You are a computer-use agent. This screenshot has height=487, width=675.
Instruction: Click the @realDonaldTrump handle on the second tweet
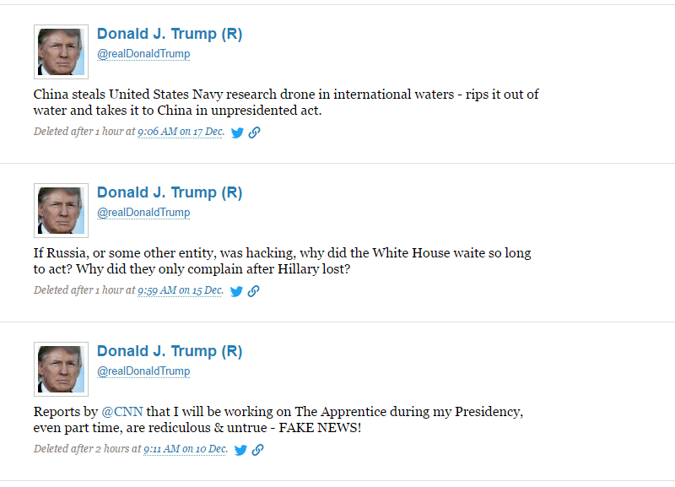[143, 213]
